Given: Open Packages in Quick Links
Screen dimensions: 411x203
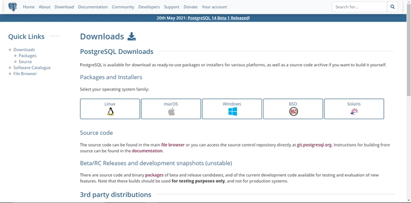Looking at the screenshot, I should coord(28,56).
